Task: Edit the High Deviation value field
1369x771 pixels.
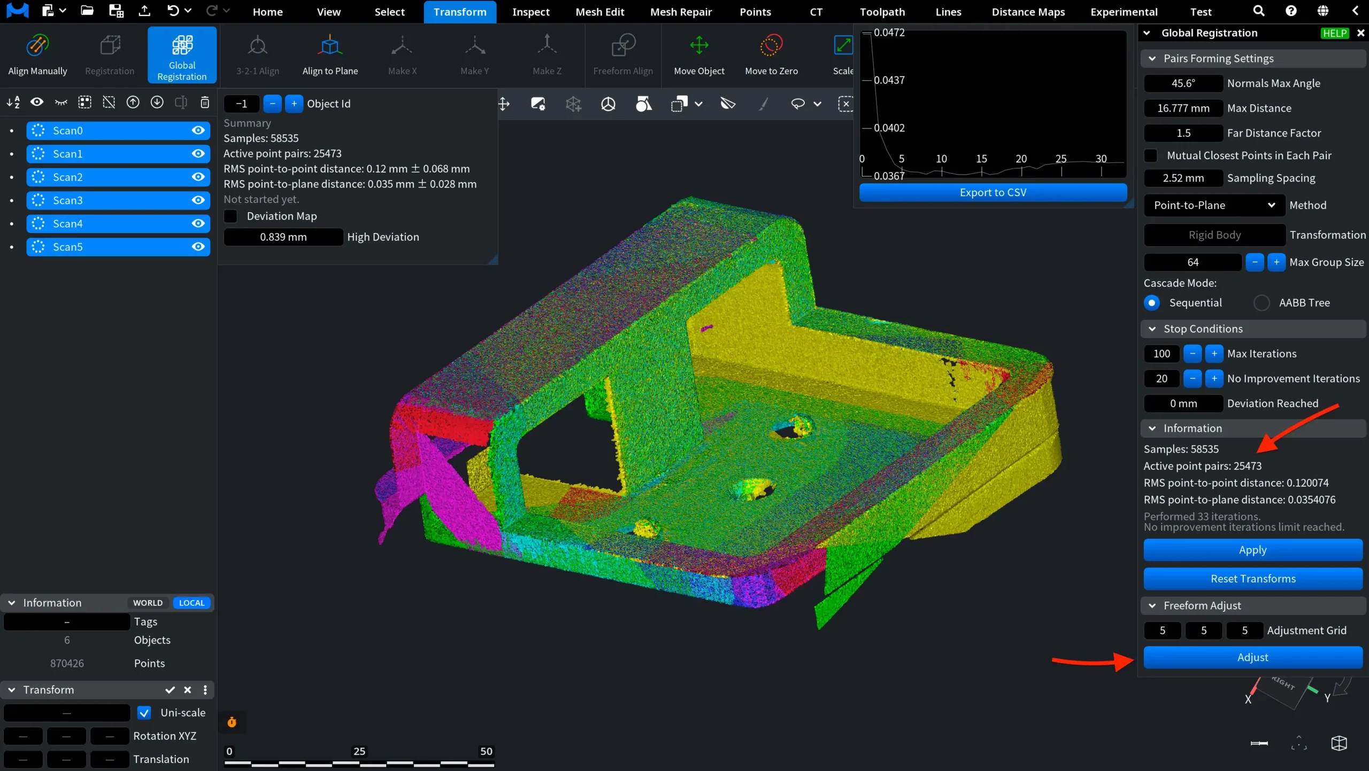Action: click(x=283, y=237)
